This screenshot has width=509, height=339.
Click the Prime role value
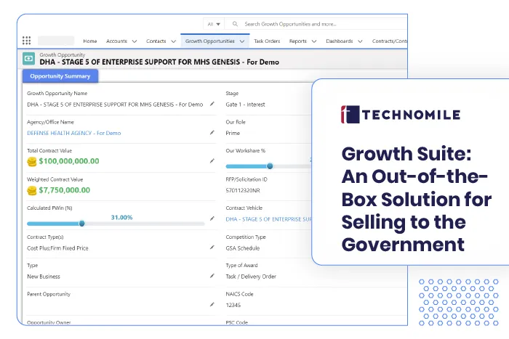click(x=233, y=133)
